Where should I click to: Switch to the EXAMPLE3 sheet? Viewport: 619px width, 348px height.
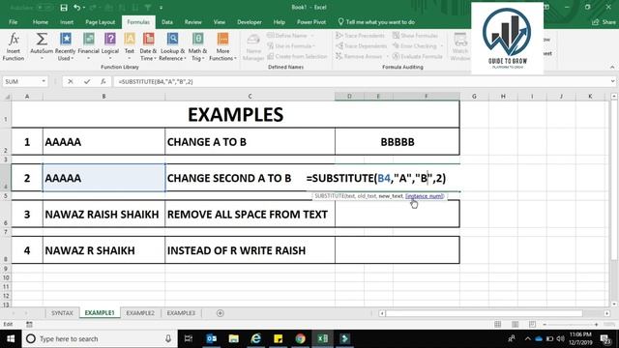pyautogui.click(x=181, y=313)
